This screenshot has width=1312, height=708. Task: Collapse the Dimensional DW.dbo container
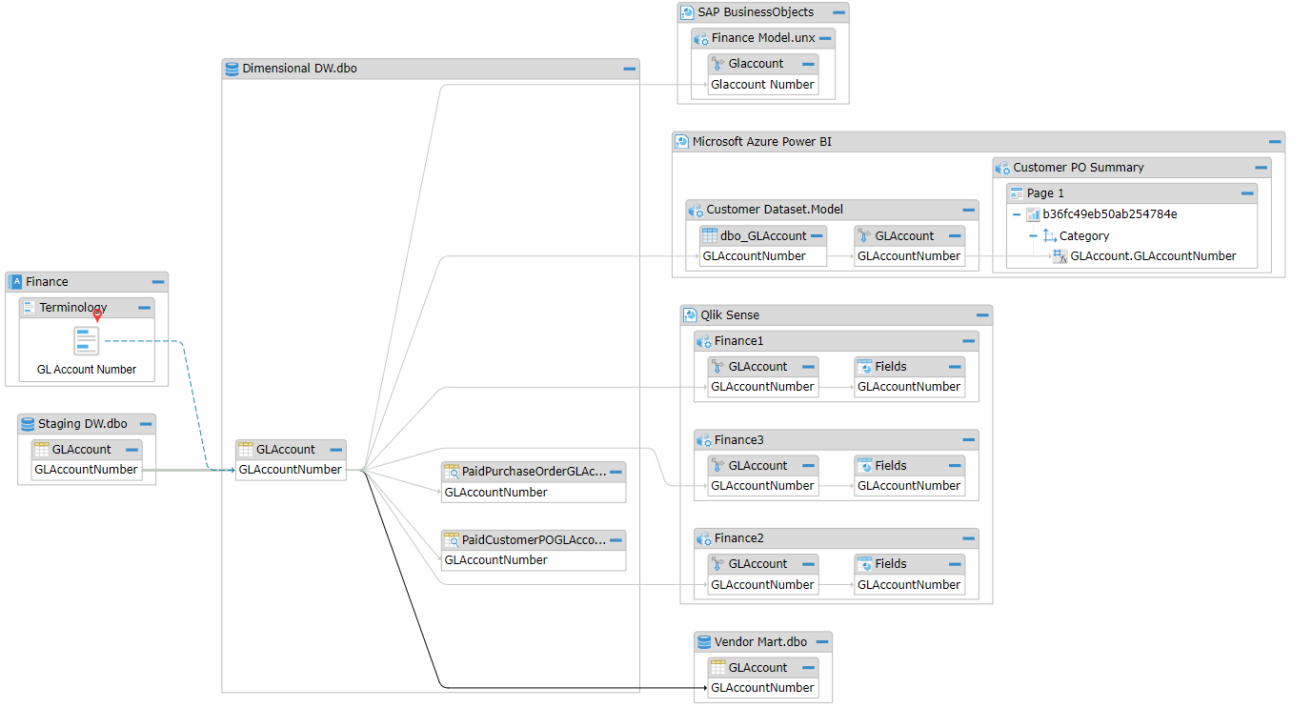(x=629, y=69)
